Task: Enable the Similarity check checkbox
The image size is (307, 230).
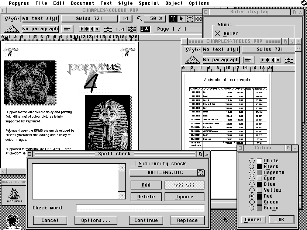Action: (132, 164)
